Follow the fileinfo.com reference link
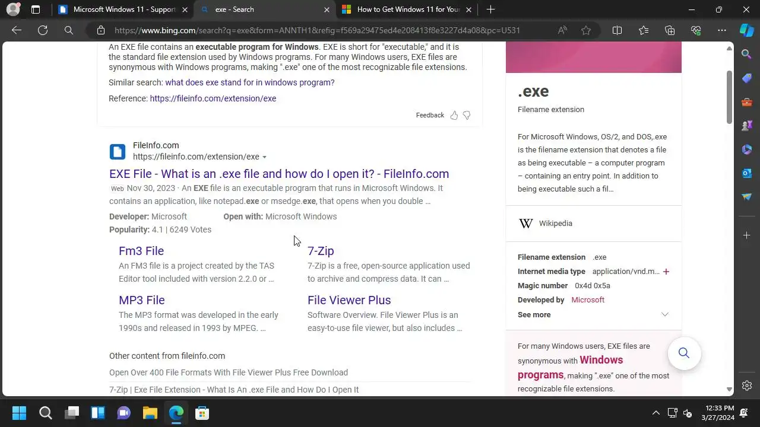The height and width of the screenshot is (427, 760). pyautogui.click(x=213, y=98)
